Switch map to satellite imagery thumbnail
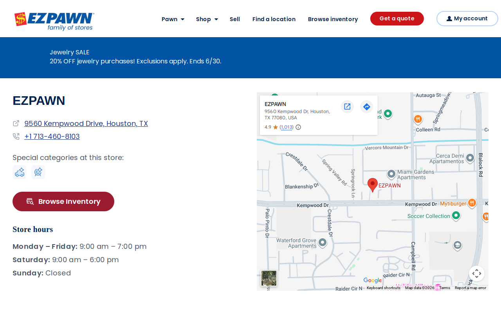Image resolution: width=501 pixels, height=313 pixels. point(269,278)
